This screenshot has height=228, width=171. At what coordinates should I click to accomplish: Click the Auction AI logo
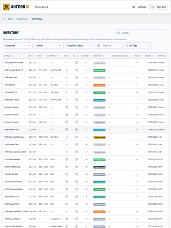(16, 7)
